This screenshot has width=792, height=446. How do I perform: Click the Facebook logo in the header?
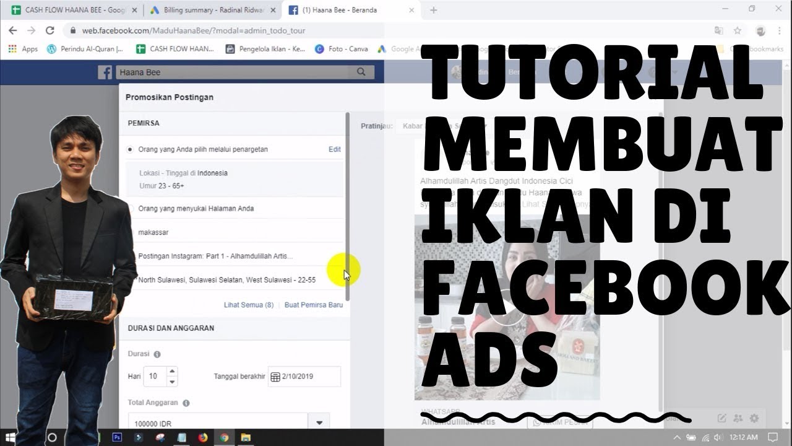tap(105, 72)
